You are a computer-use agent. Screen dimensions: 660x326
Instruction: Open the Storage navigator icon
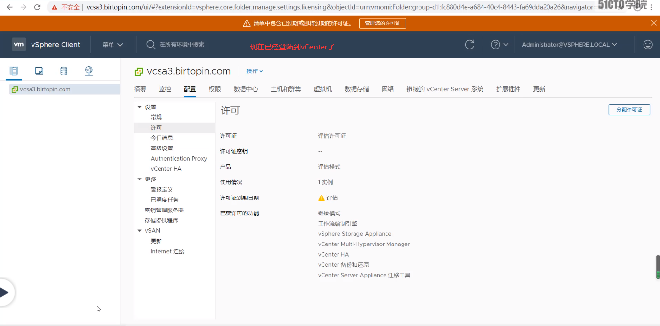pos(64,71)
